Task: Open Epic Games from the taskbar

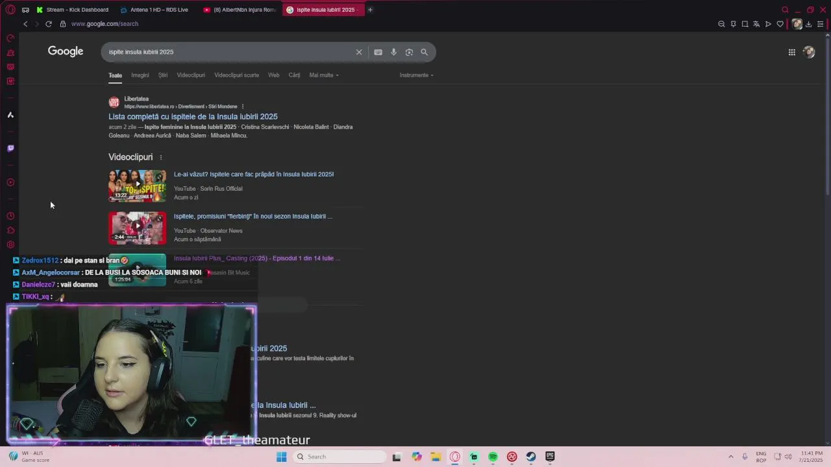Action: point(550,457)
